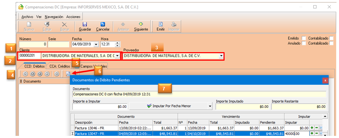Click the Hora spinner control
The height and width of the screenshot is (138, 339).
117,44
